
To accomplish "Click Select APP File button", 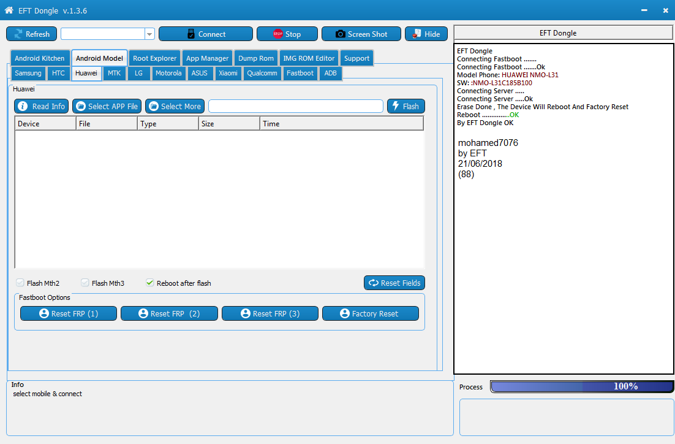I will tap(107, 107).
